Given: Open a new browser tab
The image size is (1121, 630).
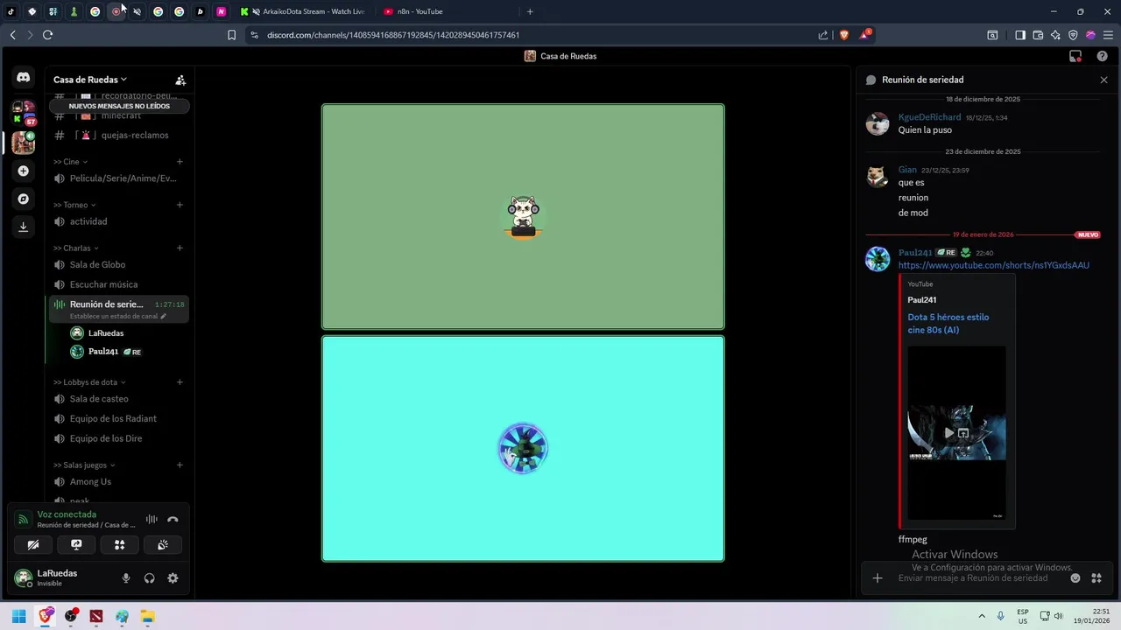Looking at the screenshot, I should coord(530,11).
